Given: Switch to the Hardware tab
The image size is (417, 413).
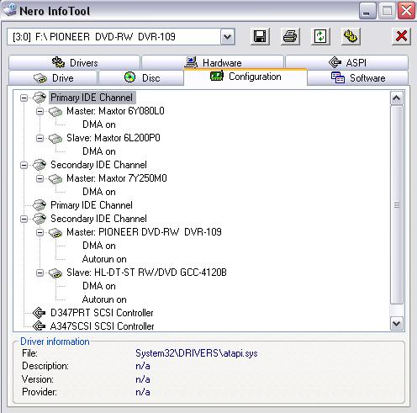Looking at the screenshot, I should tap(213, 62).
